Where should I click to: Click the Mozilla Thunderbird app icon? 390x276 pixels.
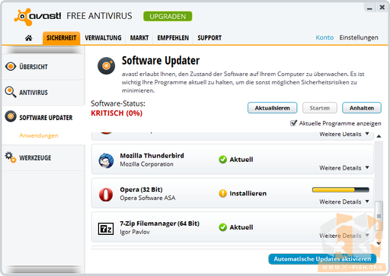106,160
